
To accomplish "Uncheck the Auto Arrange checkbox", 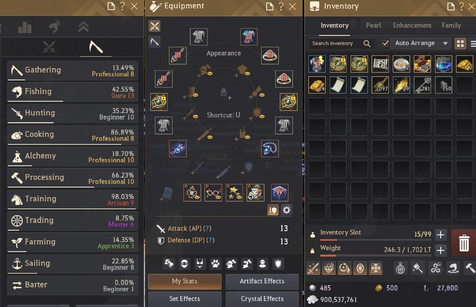I will (385, 44).
